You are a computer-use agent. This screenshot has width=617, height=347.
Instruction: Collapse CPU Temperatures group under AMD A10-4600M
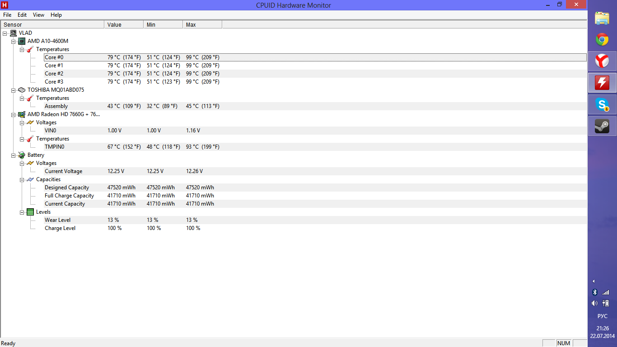[22, 49]
